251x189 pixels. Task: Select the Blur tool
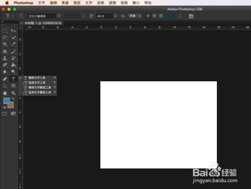point(5,72)
